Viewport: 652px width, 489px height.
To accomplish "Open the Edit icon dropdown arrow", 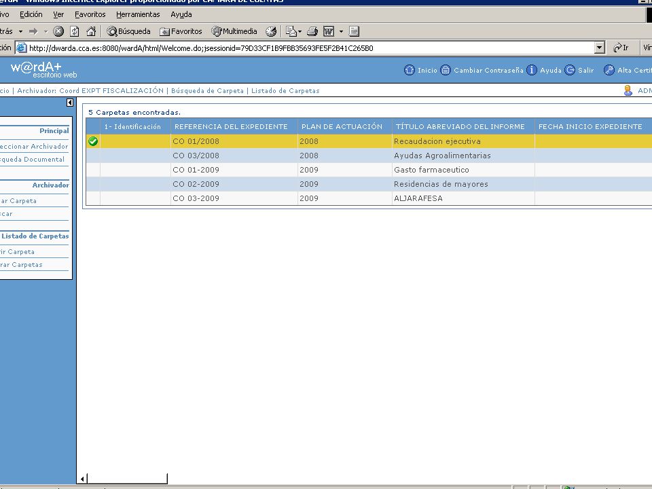I will pyautogui.click(x=341, y=32).
